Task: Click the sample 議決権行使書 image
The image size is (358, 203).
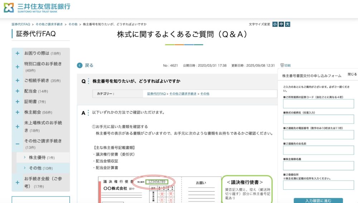Action: [x=159, y=190]
